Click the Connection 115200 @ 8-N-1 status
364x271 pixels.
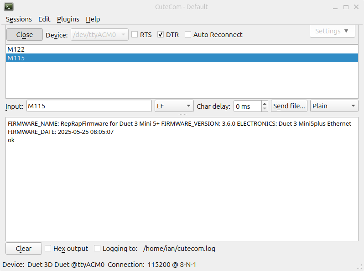152,265
